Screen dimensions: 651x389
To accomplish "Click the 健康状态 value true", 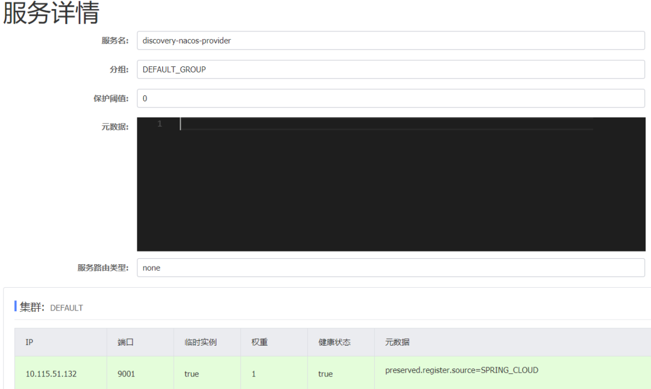I will click(325, 374).
